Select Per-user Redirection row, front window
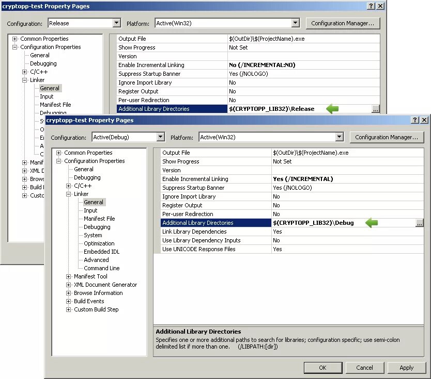This screenshot has height=379, width=431. click(x=292, y=214)
